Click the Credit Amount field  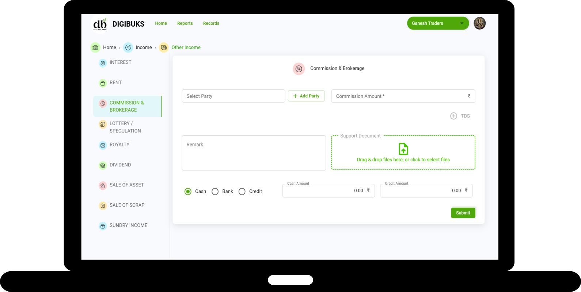(x=426, y=191)
